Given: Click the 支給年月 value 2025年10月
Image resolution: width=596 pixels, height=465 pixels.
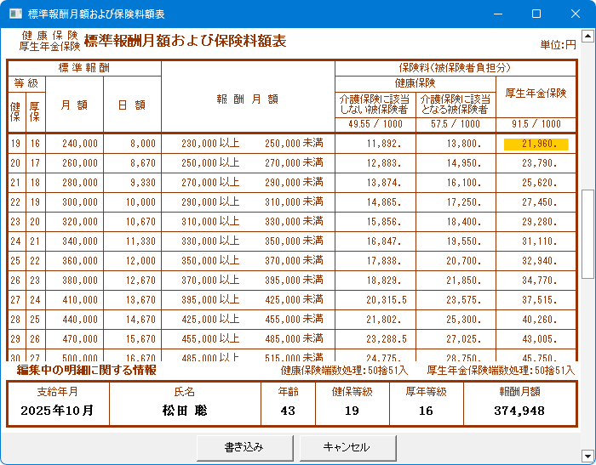Looking at the screenshot, I should 58,411.
